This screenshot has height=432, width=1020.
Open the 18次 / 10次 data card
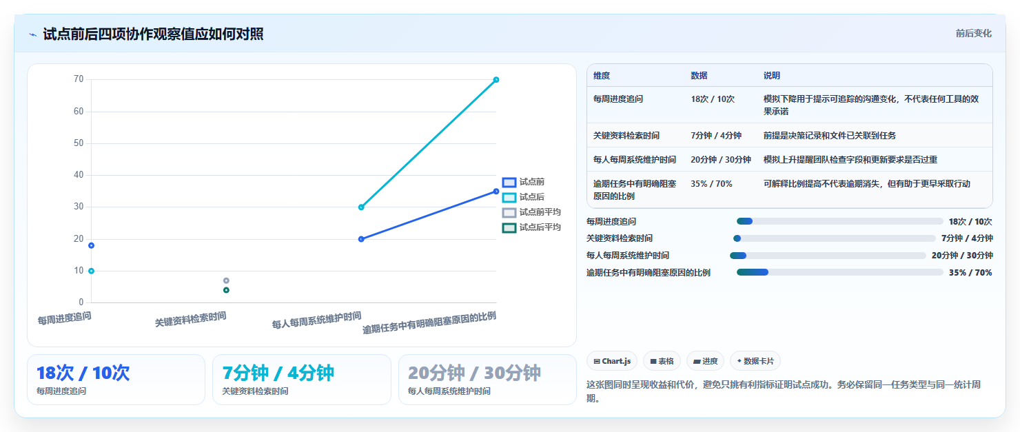click(x=116, y=380)
